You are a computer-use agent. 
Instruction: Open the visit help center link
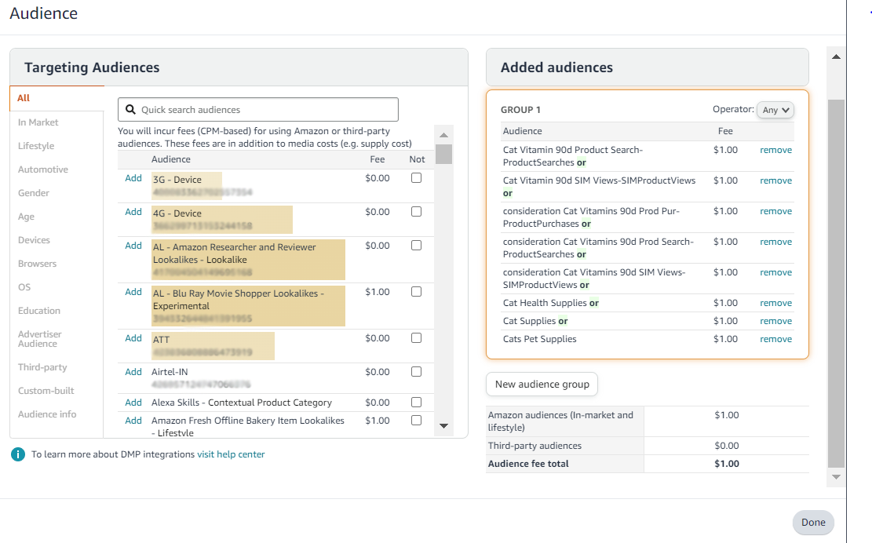231,454
